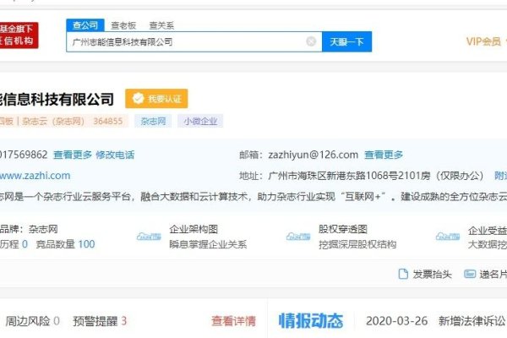
Task: Click the 发票抬头 label
Action: tap(432, 275)
